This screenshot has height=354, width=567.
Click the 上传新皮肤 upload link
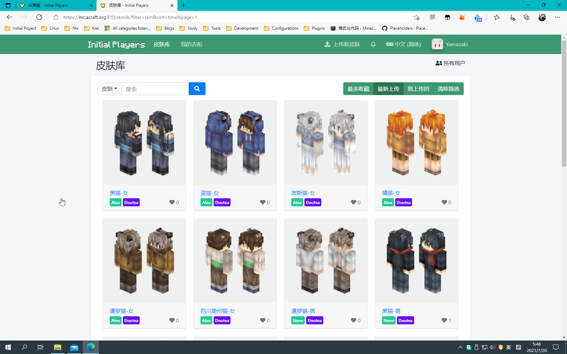[342, 45]
